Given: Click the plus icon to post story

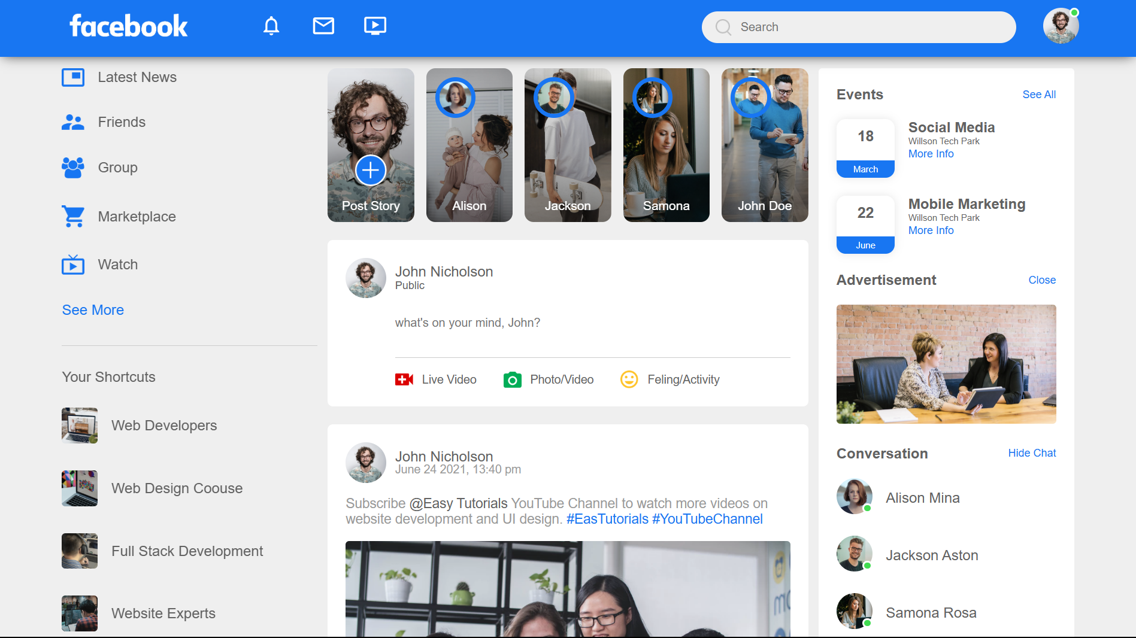Looking at the screenshot, I should click(371, 171).
